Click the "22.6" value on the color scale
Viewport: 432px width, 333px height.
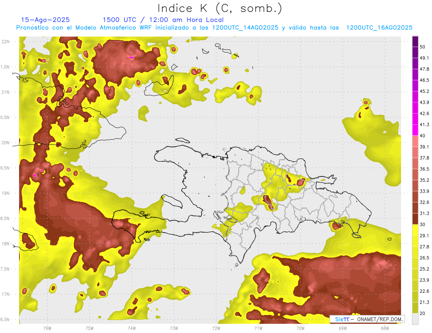(x=424, y=291)
